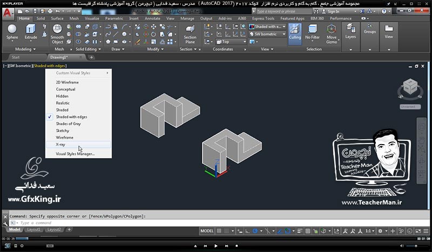Select the Sphere modeling tool
This screenshot has height=252, width=432.
[12, 32]
